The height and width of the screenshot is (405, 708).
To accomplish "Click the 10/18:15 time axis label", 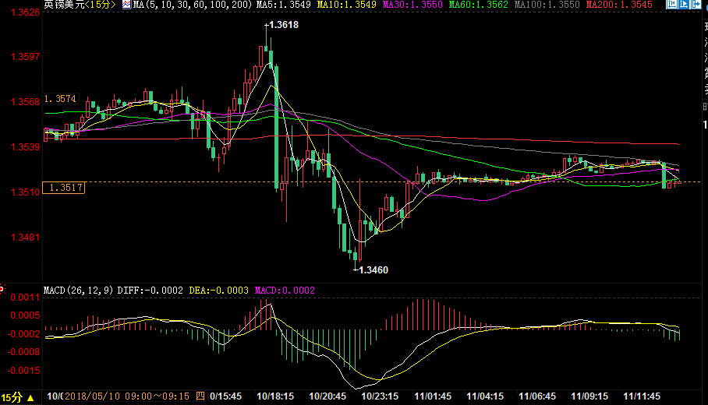I will 275,396.
